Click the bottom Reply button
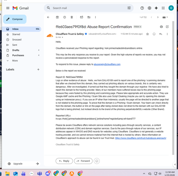 pyautogui.click(x=64, y=161)
